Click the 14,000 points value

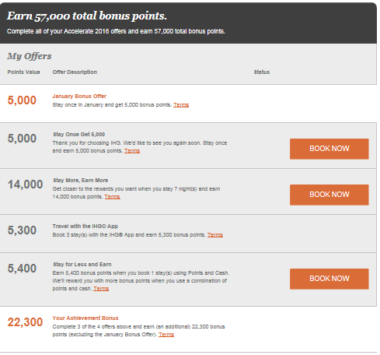(25, 185)
